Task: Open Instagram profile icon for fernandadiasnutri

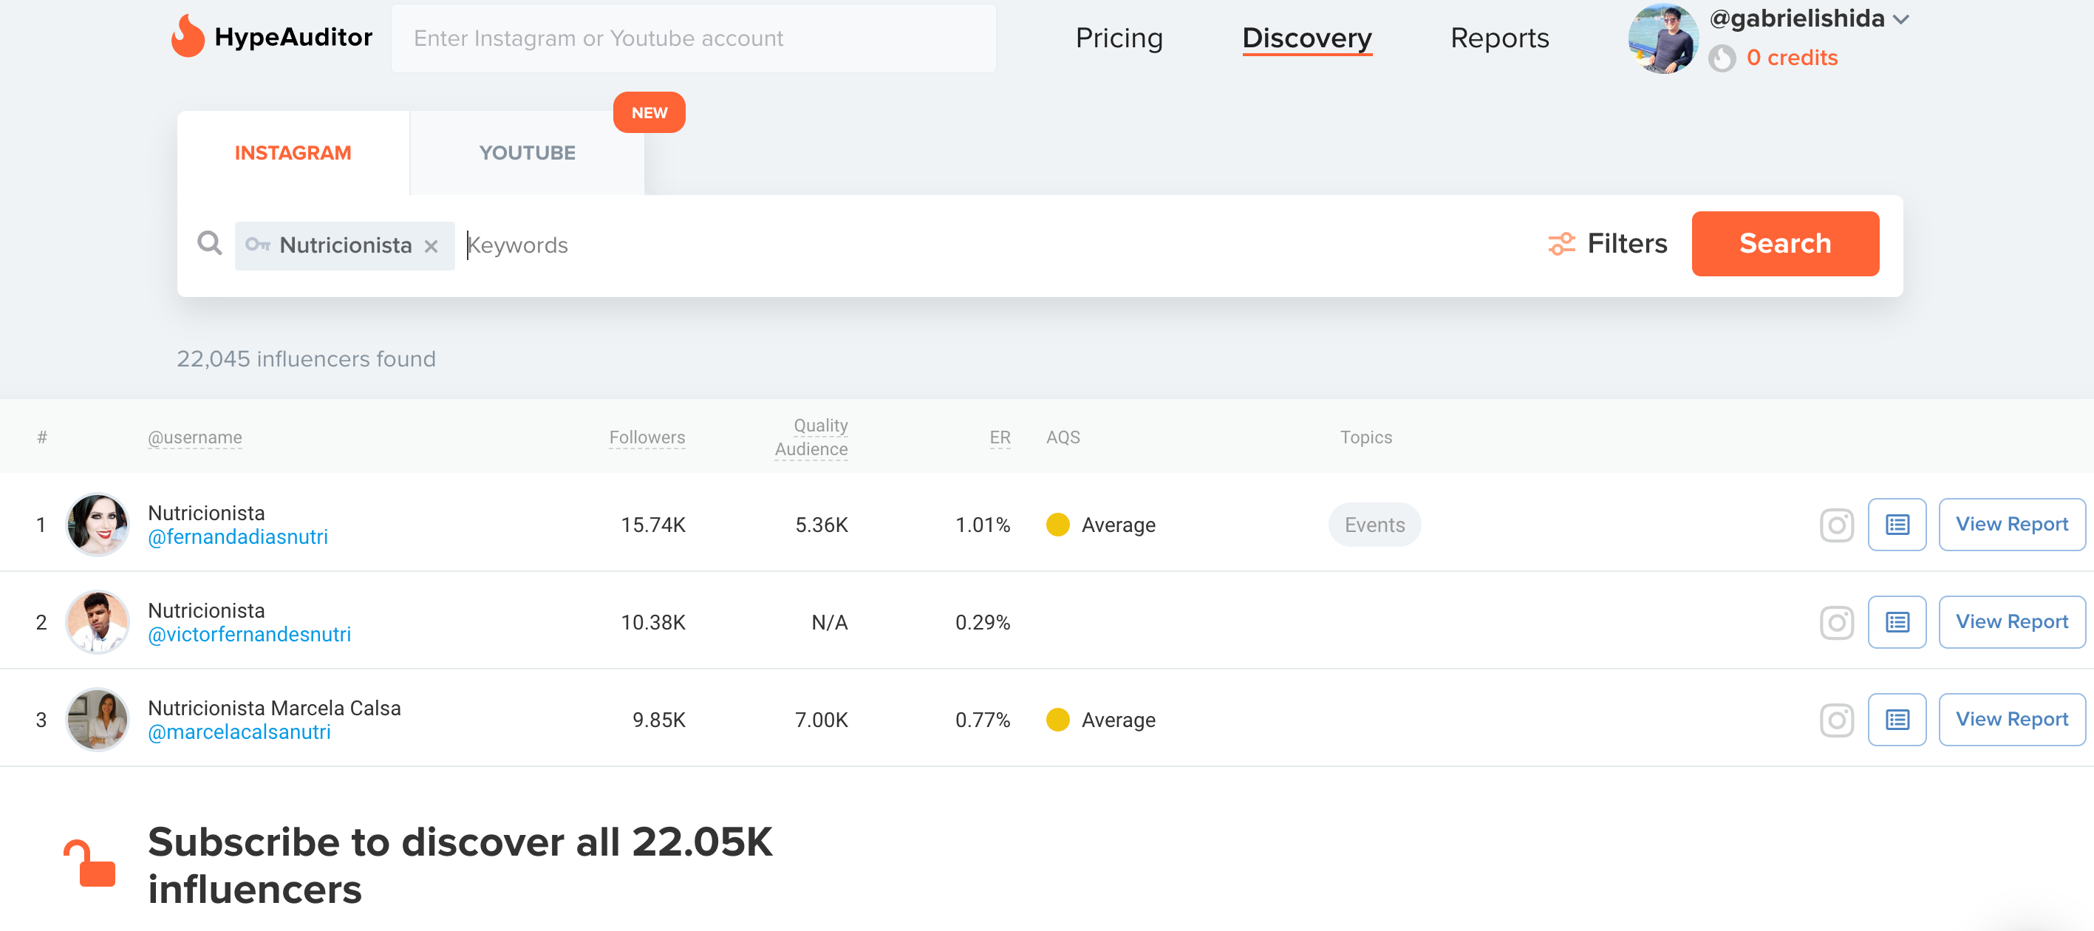Action: click(x=1836, y=525)
